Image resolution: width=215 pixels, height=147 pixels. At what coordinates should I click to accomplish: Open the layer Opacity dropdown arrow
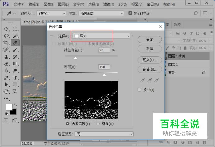(210, 41)
